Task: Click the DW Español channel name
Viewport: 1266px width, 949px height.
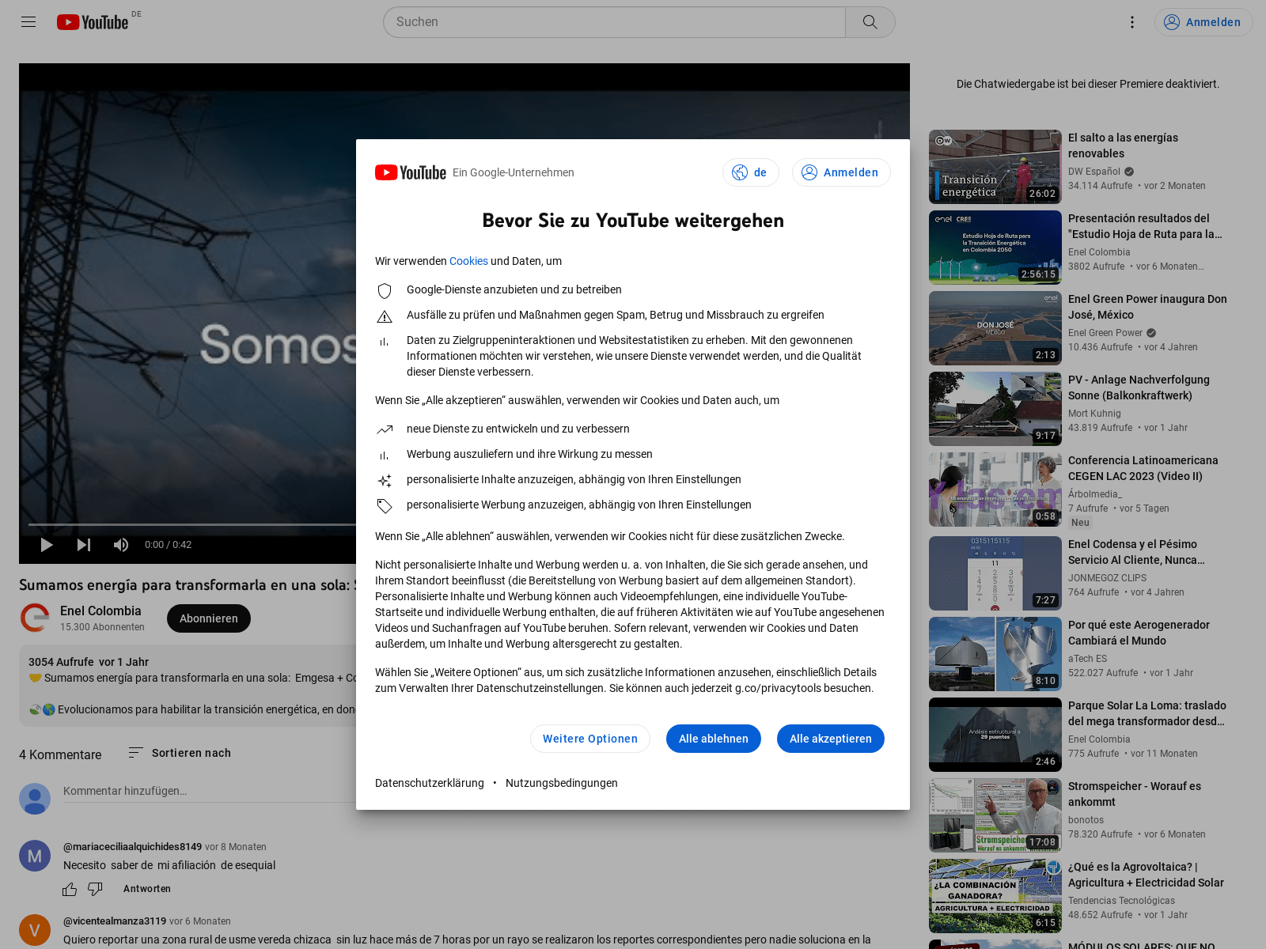Action: tap(1094, 172)
